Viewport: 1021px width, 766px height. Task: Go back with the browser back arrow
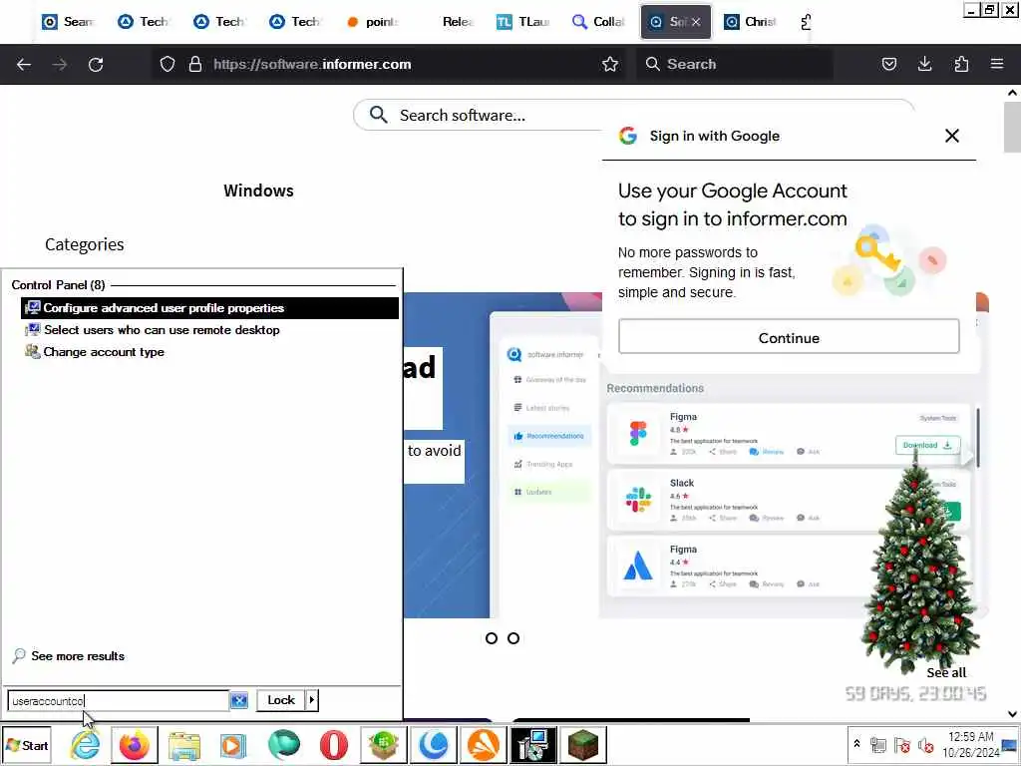[x=24, y=64]
